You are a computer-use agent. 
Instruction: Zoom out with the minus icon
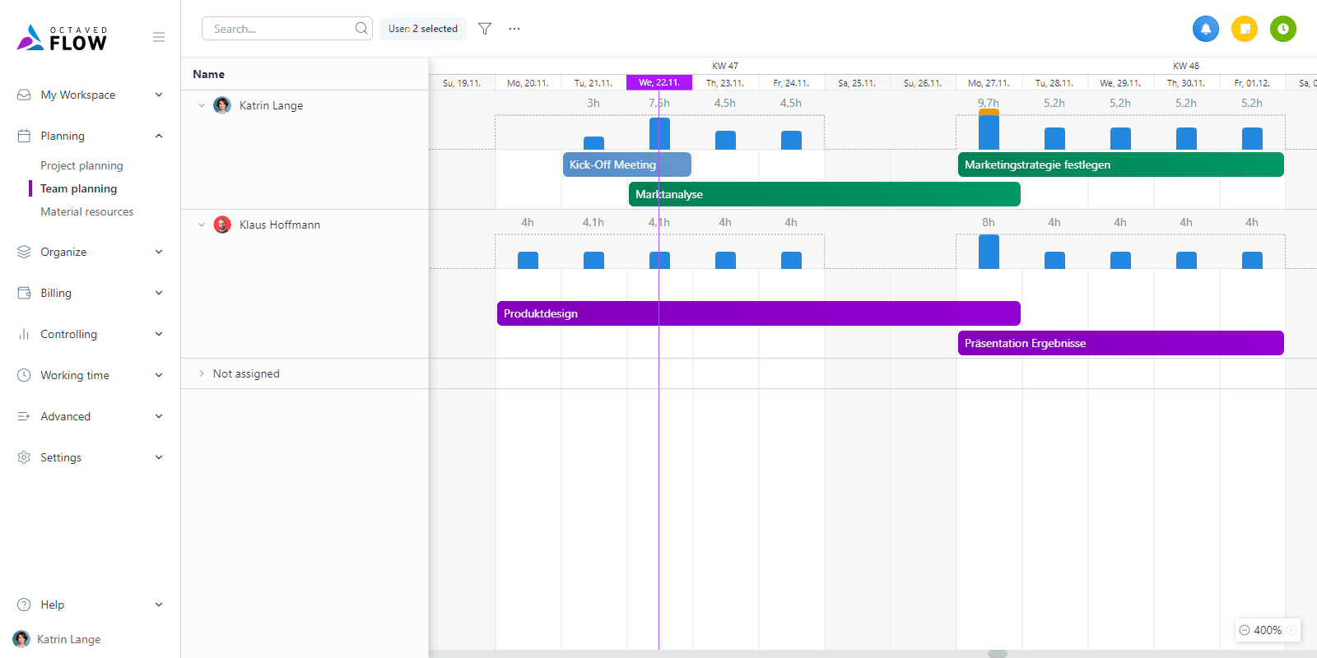click(x=1245, y=630)
